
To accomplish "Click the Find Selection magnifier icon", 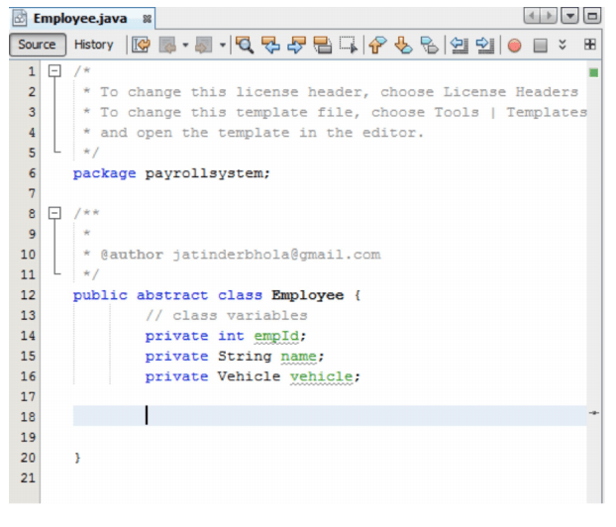I will point(245,45).
